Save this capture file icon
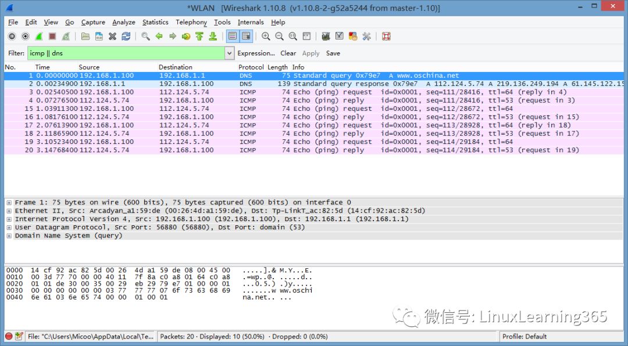Image resolution: width=628 pixels, height=346 pixels. [99, 37]
